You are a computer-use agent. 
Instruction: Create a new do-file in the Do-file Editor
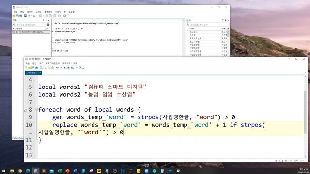(26, 68)
